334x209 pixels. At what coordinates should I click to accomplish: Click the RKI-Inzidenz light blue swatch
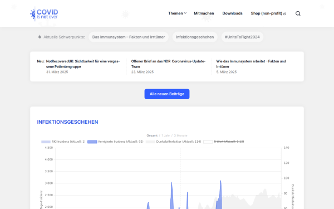point(46,142)
